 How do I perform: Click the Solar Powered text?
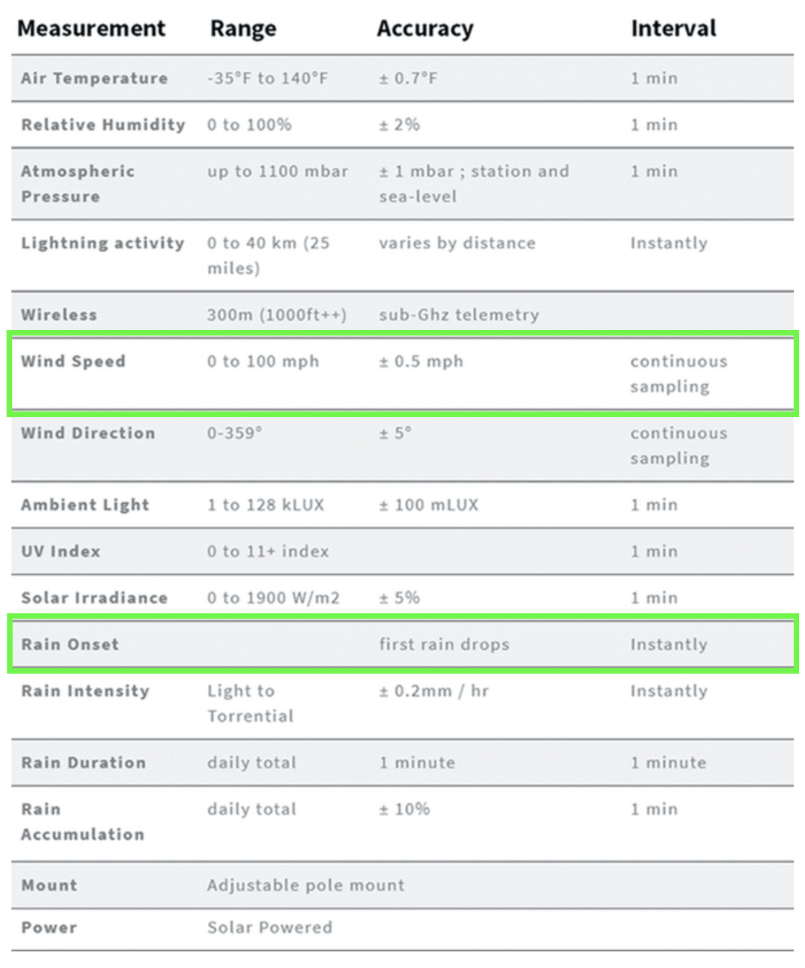pos(269,927)
